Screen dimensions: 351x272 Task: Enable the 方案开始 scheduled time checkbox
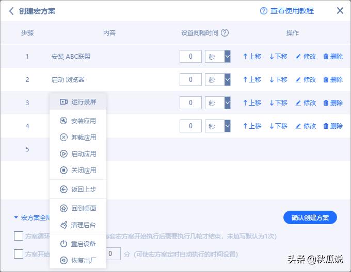click(x=19, y=254)
